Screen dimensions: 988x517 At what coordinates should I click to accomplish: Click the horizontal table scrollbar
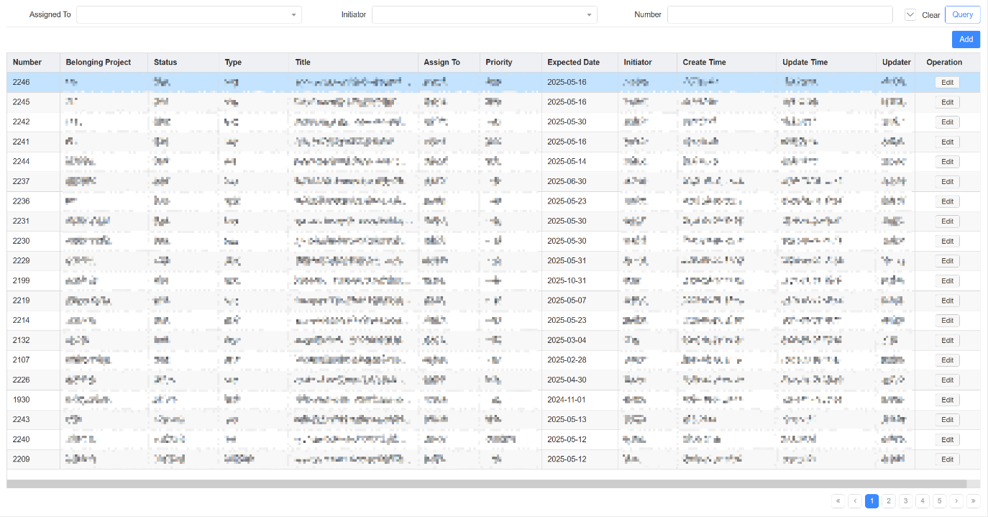[x=488, y=484]
